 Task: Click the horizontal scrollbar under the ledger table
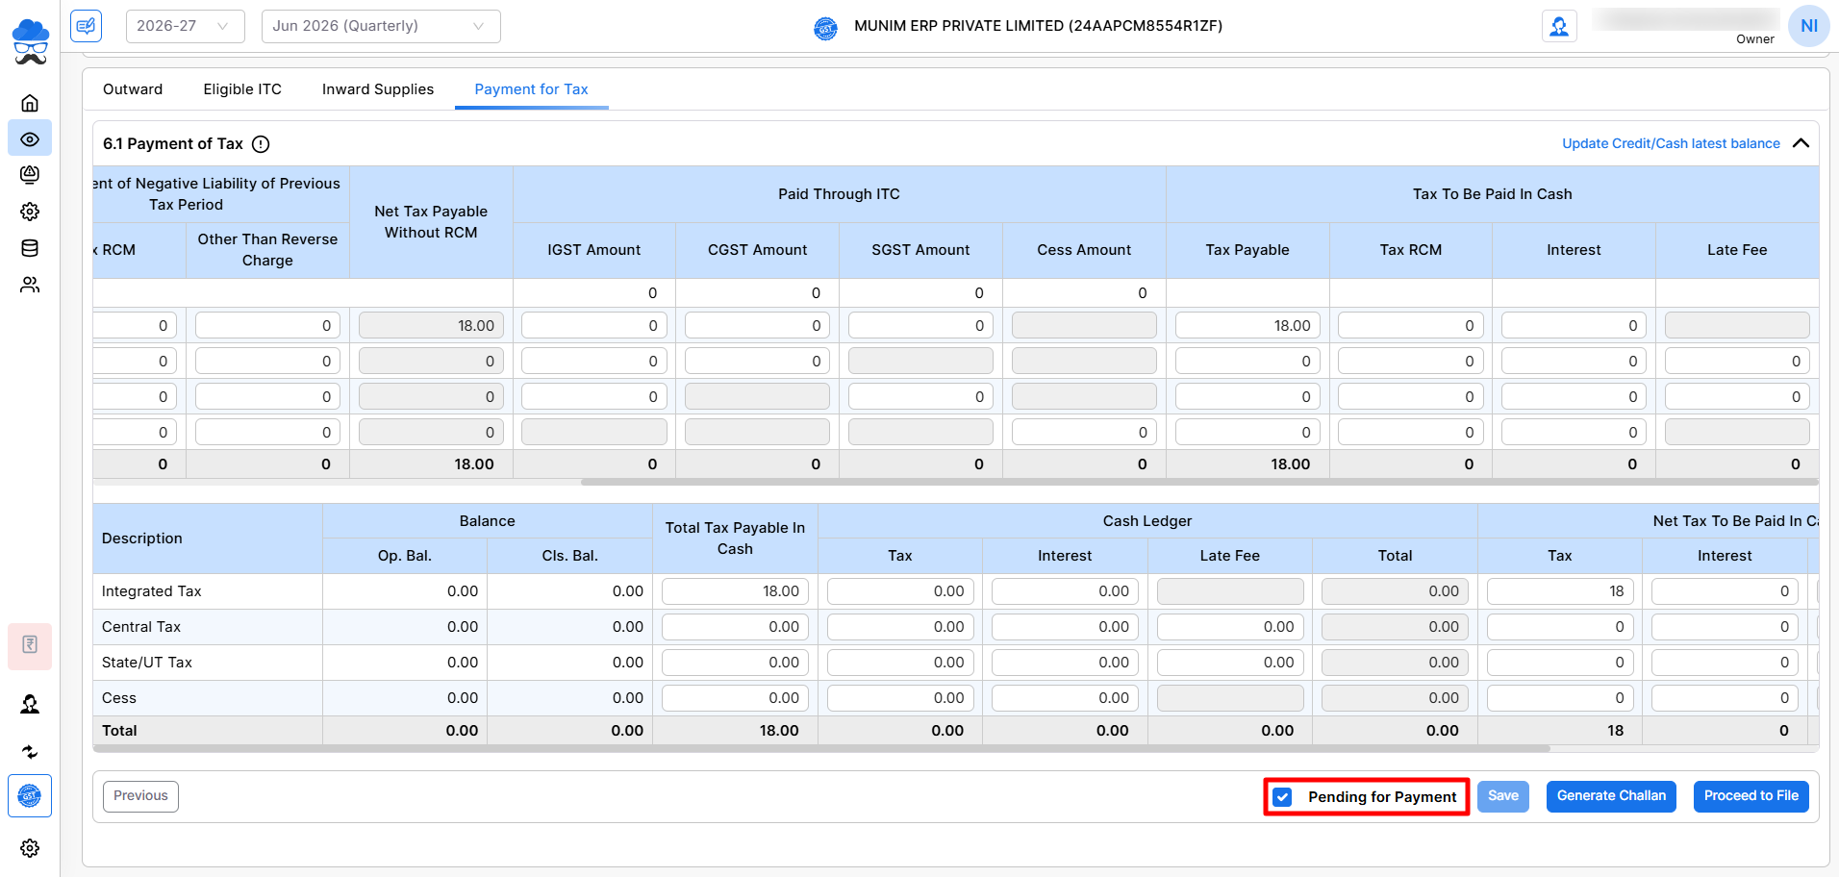point(821,748)
